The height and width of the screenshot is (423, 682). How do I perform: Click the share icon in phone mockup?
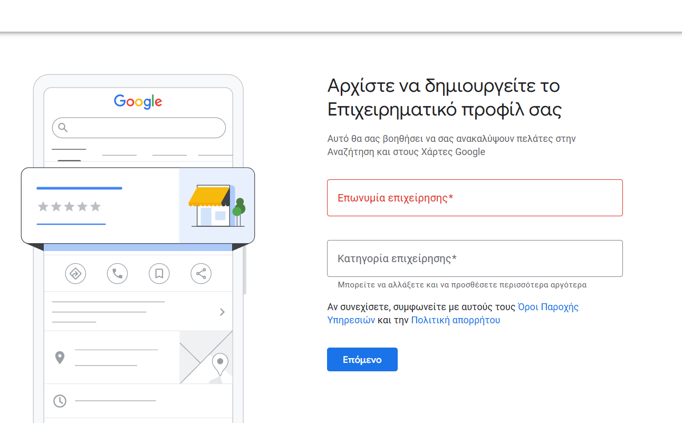click(200, 273)
